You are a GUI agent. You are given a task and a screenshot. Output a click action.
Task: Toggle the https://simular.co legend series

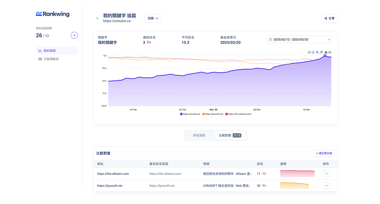click(190, 114)
